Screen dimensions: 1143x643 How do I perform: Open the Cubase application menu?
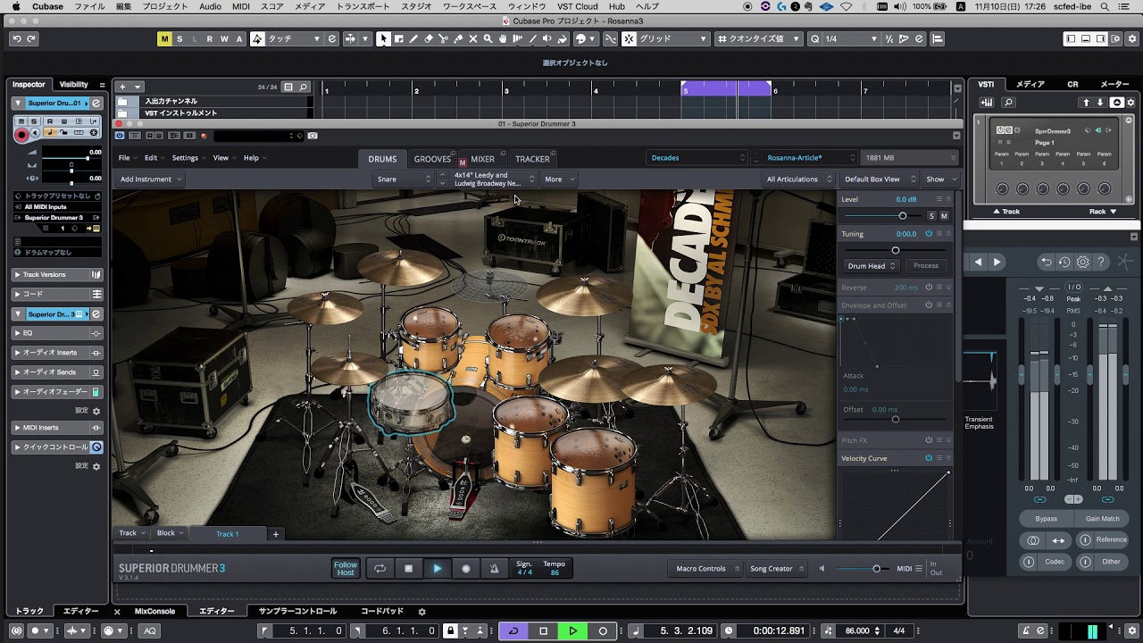[x=47, y=6]
